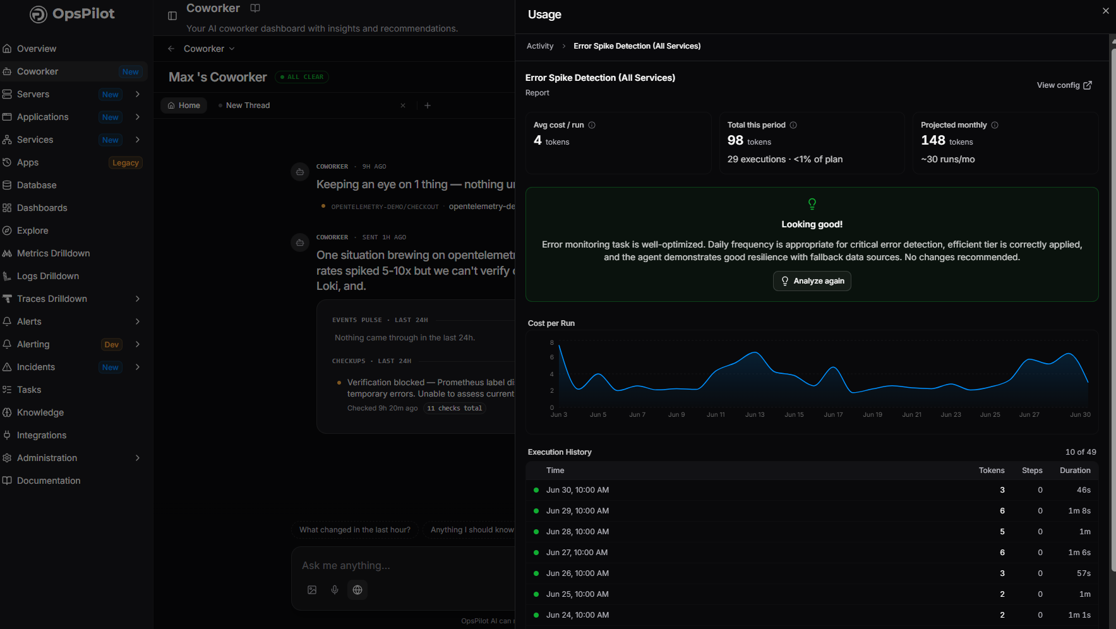
Task: Click the Apps sidebar icon
Action: [x=7, y=162]
